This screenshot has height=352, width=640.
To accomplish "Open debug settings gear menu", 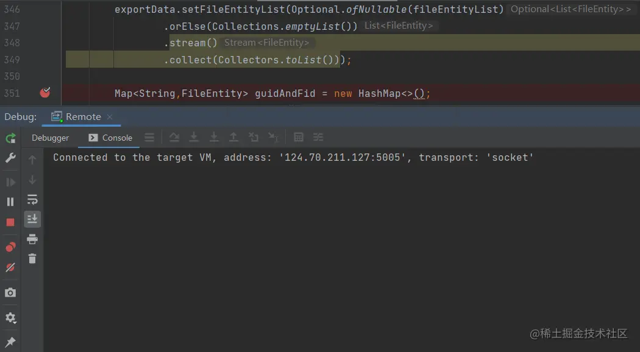I will tap(10, 318).
